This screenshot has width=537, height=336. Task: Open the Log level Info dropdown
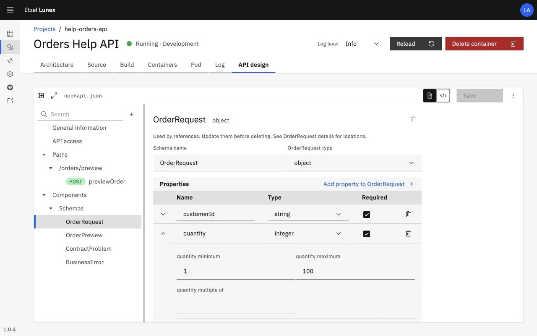362,44
